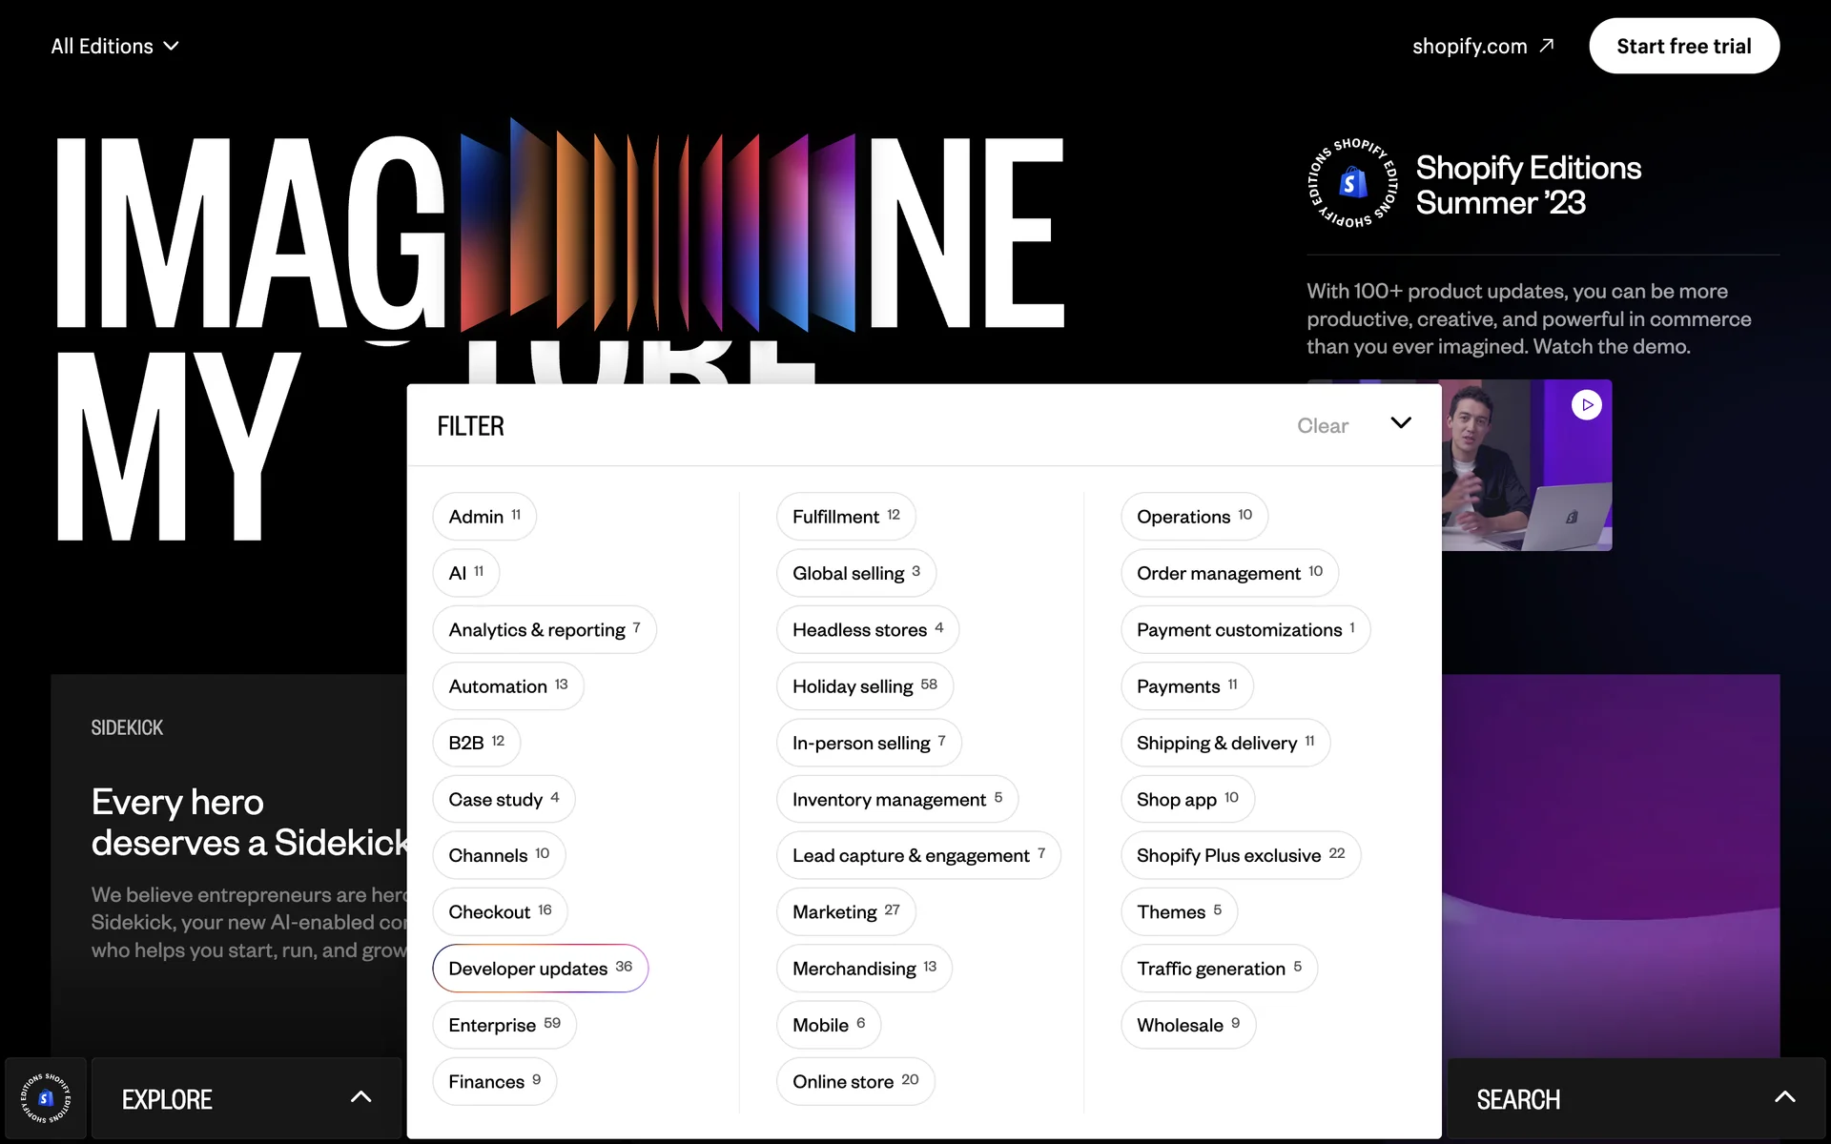Screen dimensions: 1831x1144
Task: Toggle the Payments filter chip
Action: 1186,686
